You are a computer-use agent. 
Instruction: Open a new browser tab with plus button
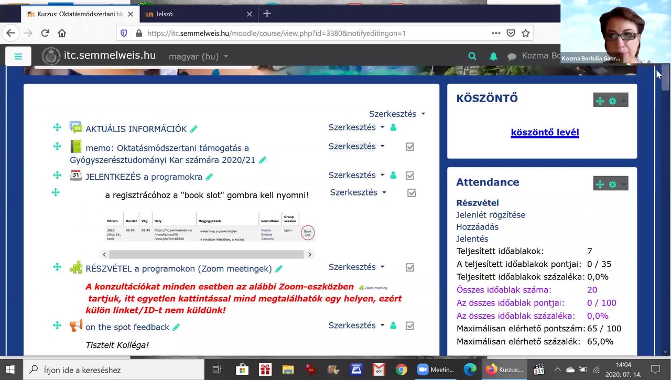coord(267,14)
